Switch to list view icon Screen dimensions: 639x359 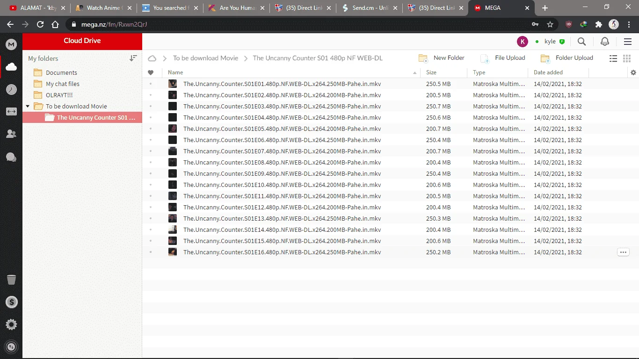(x=613, y=58)
